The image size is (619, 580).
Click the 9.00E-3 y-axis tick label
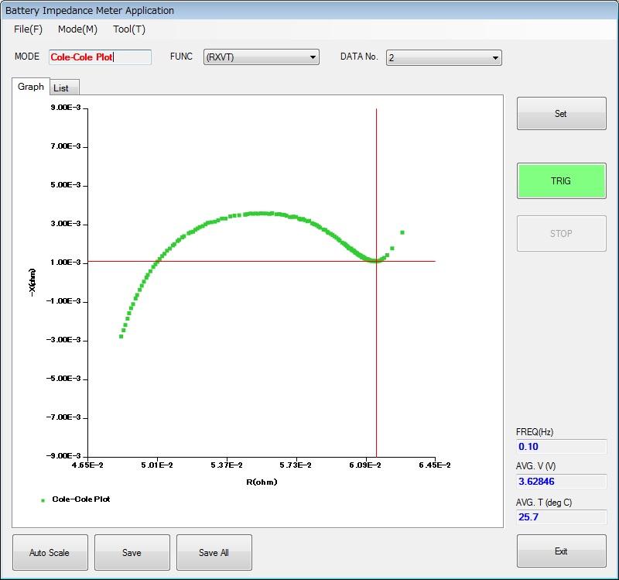tap(66, 108)
